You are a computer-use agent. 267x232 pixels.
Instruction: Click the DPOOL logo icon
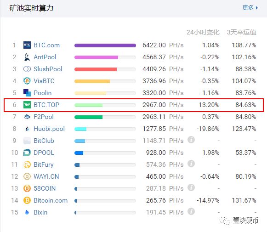tap(27, 153)
